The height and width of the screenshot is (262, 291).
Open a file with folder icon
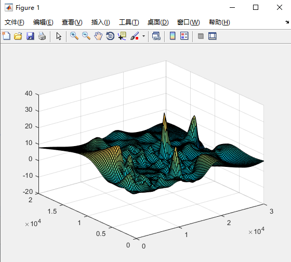[18, 36]
